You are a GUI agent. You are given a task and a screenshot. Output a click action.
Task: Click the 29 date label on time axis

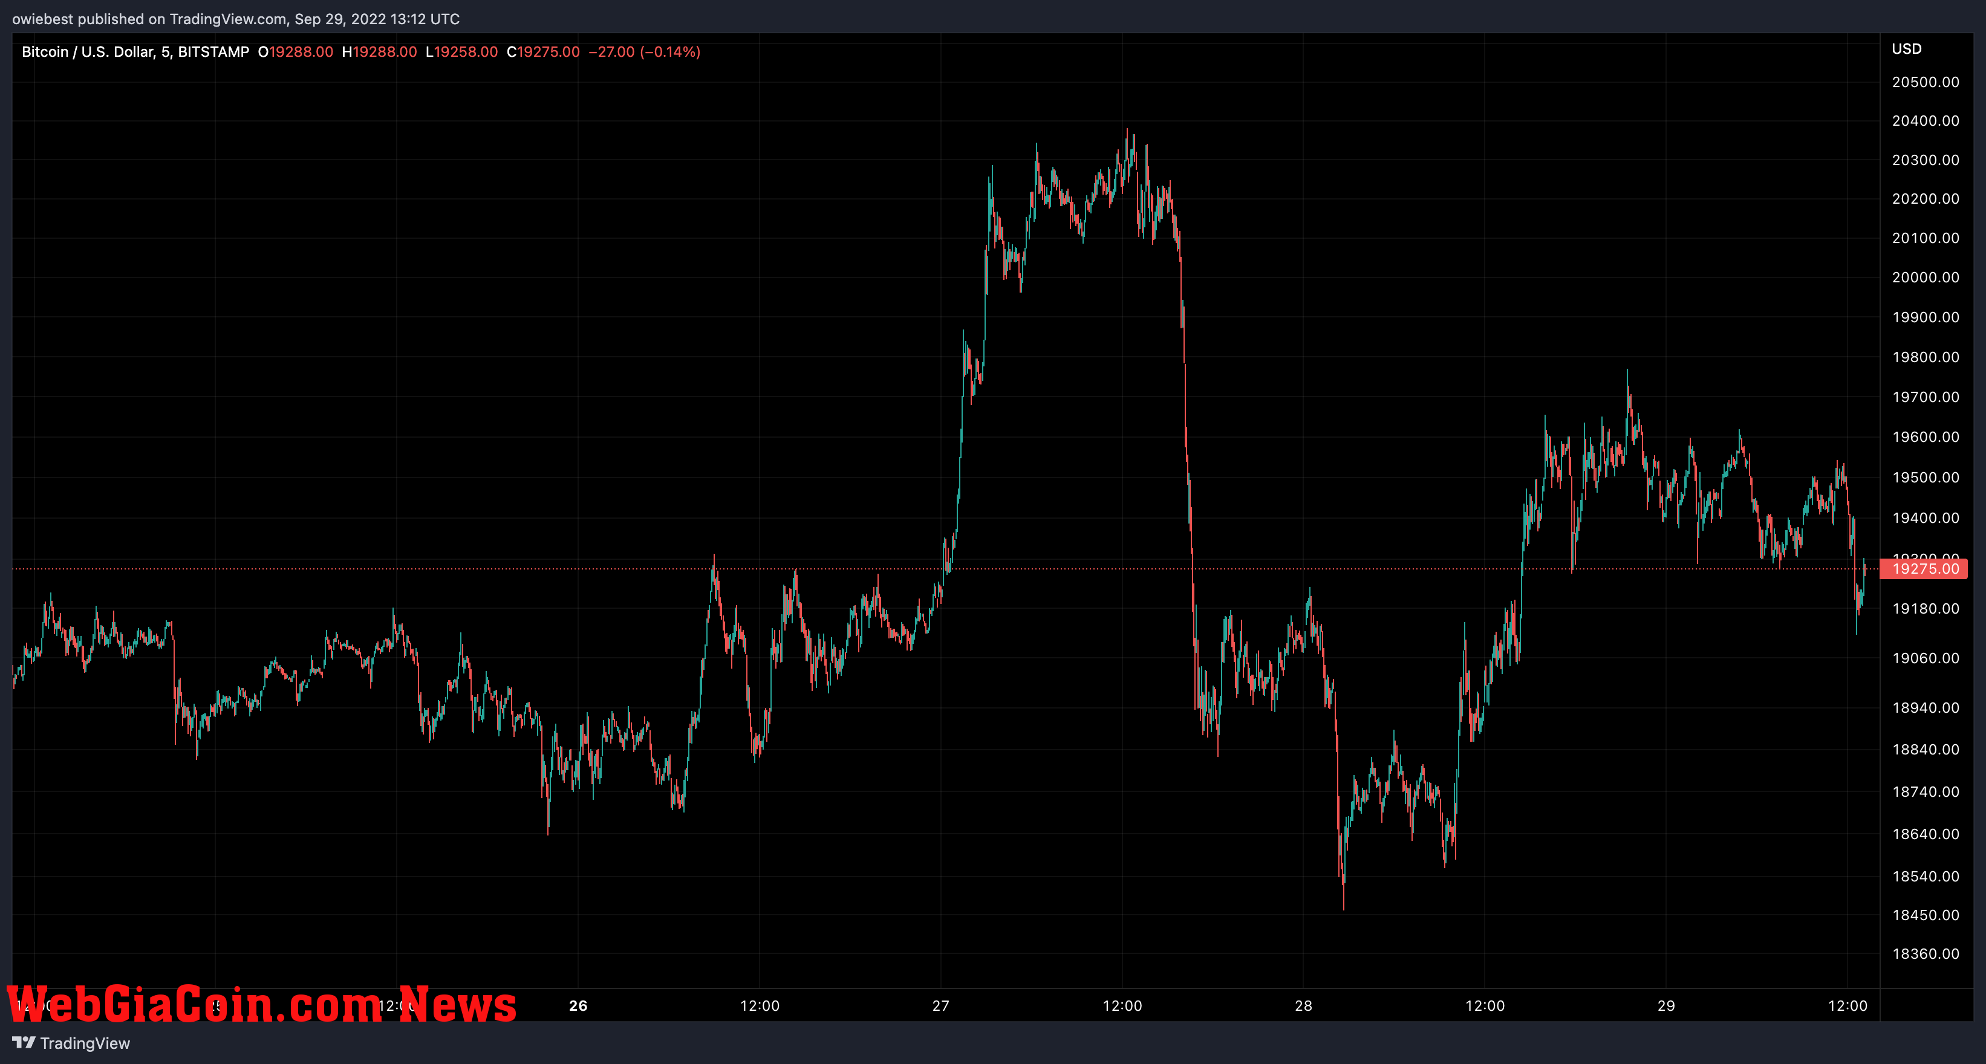tap(1666, 1005)
